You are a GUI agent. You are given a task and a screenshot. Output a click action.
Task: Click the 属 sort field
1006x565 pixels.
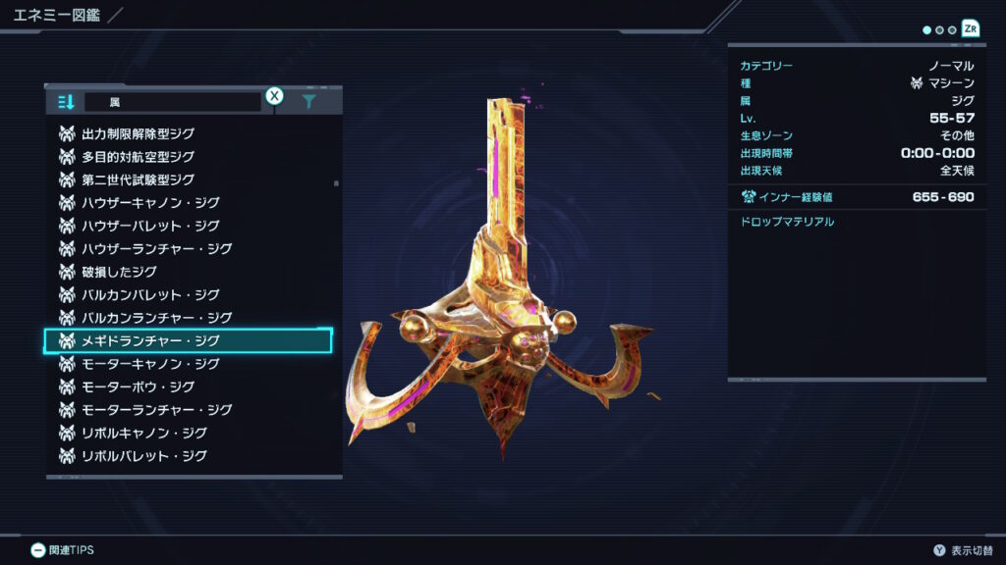pyautogui.click(x=173, y=102)
